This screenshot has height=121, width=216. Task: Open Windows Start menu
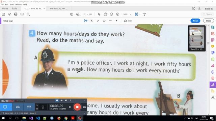3,118
